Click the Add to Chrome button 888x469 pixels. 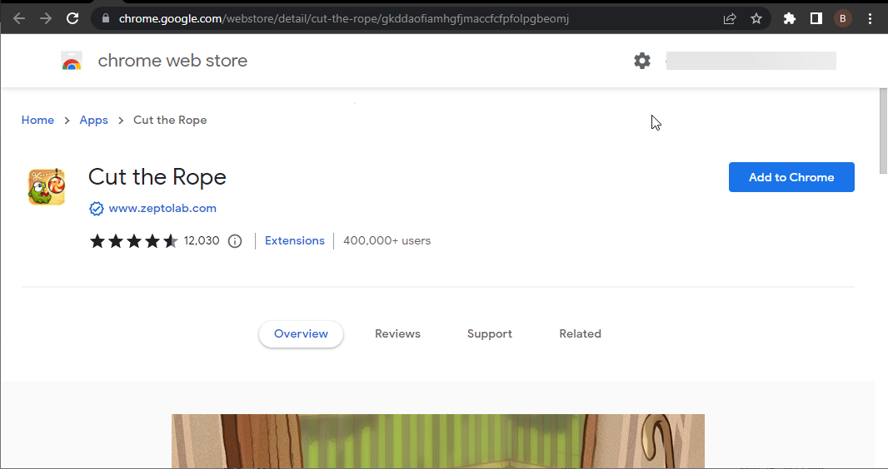(x=791, y=177)
